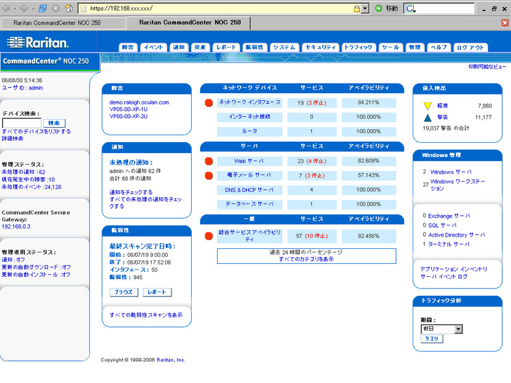Open the インターネット接続 category link
Screen dimensions: 511x383
(249, 117)
